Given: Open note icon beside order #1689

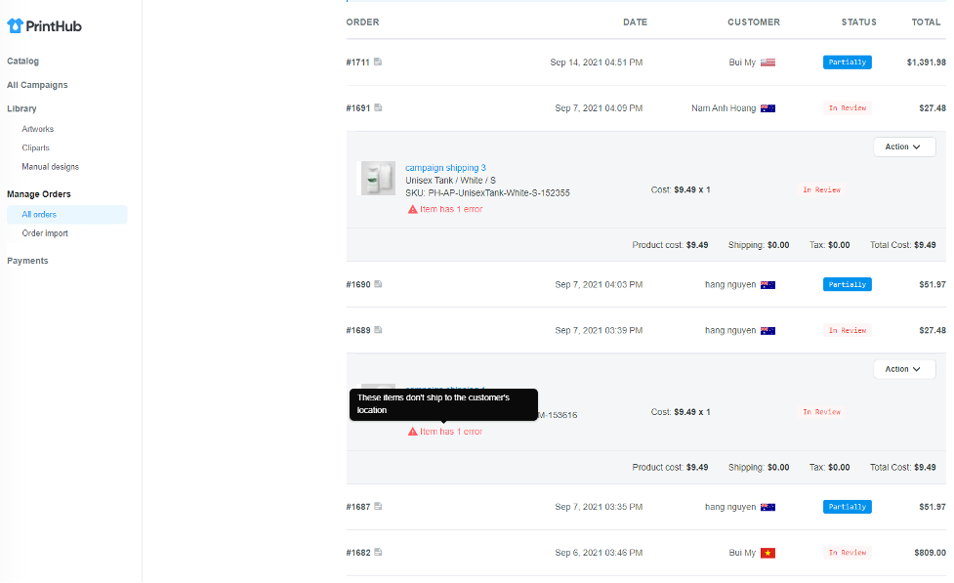Looking at the screenshot, I should tap(378, 330).
